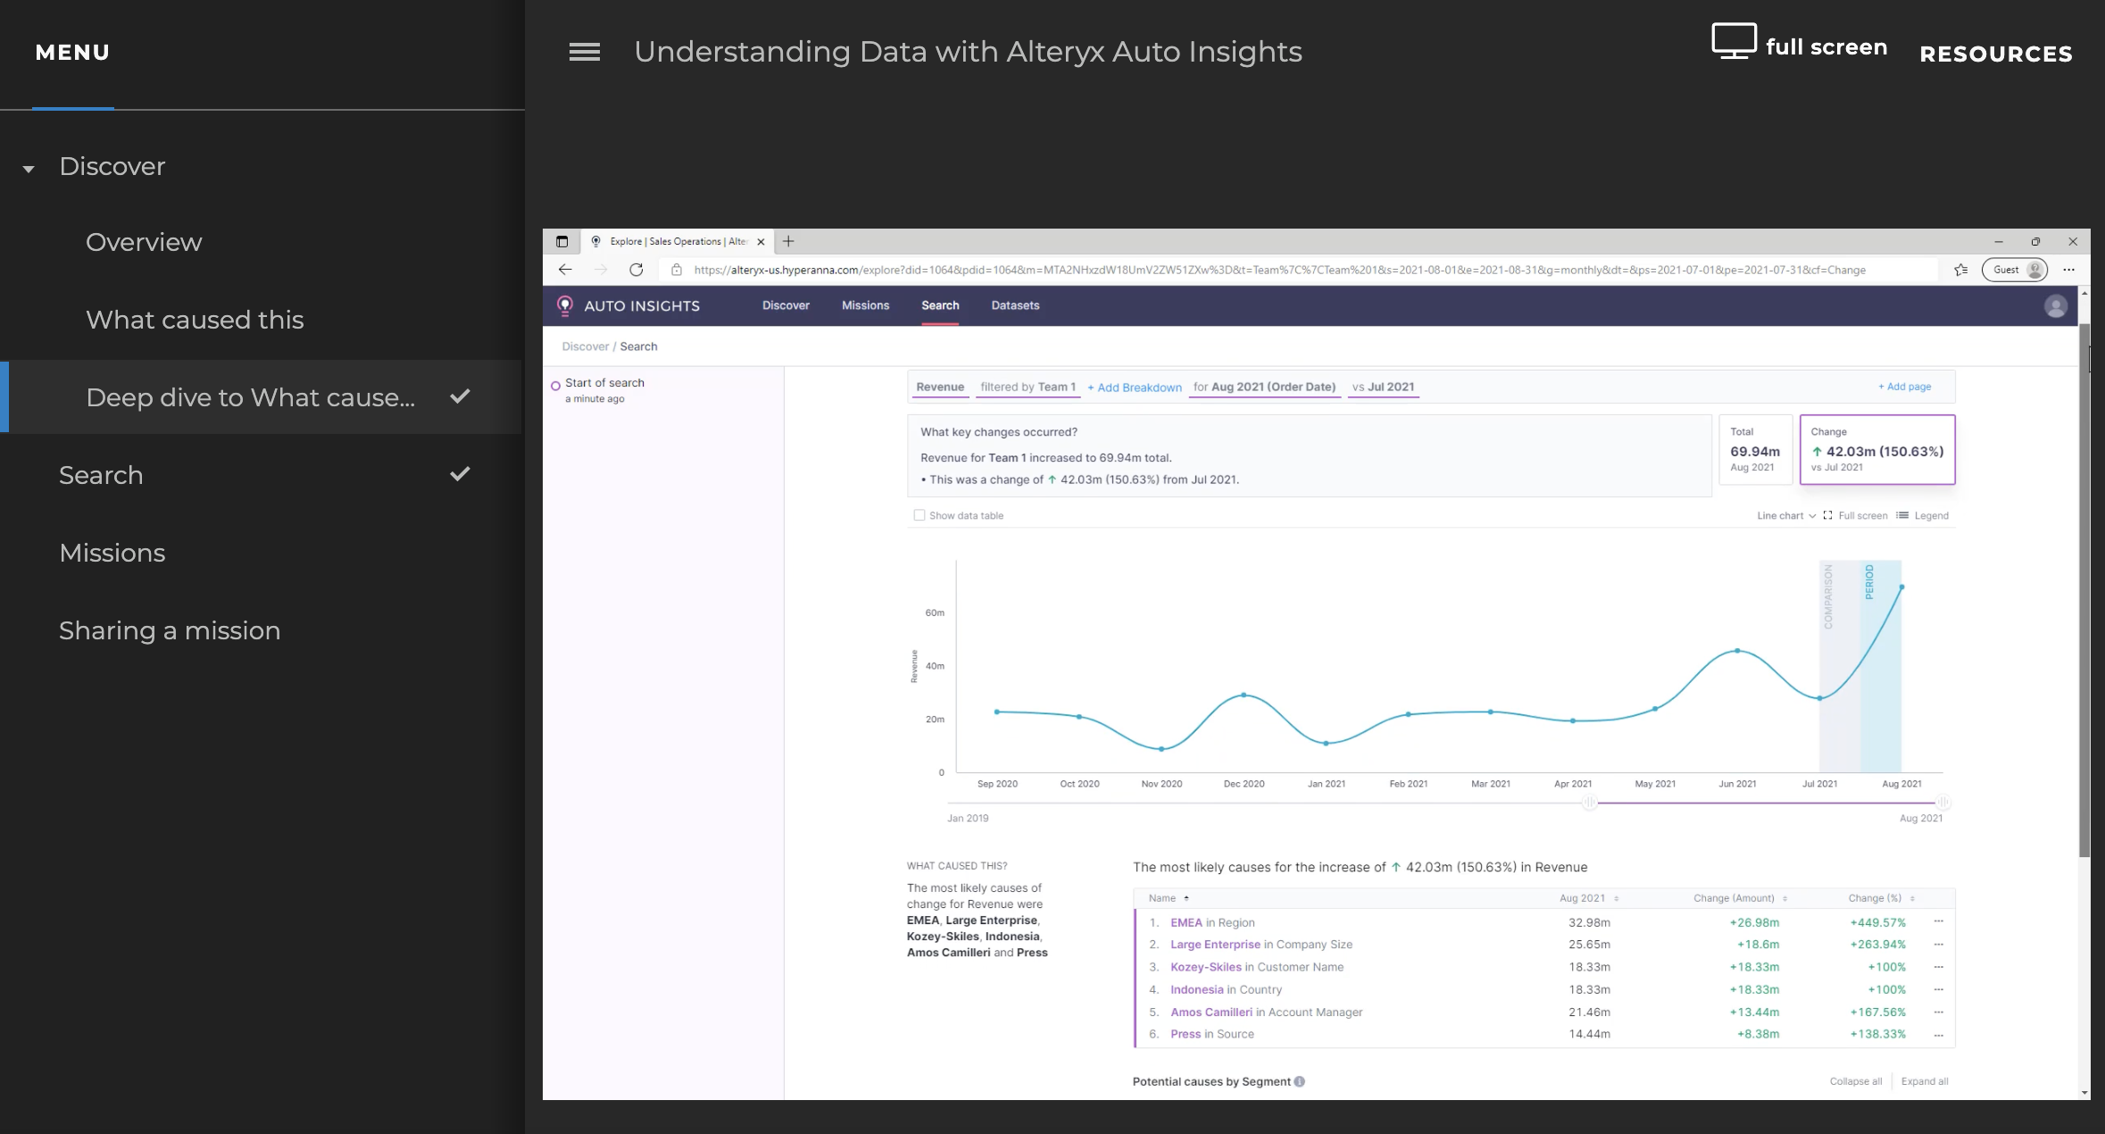The width and height of the screenshot is (2105, 1134).
Task: Click the browser refresh icon
Action: click(636, 270)
